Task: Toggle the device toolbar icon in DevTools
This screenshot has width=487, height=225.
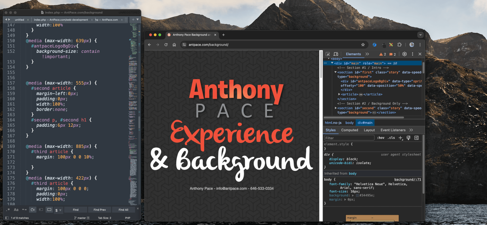Action: tap(336, 54)
